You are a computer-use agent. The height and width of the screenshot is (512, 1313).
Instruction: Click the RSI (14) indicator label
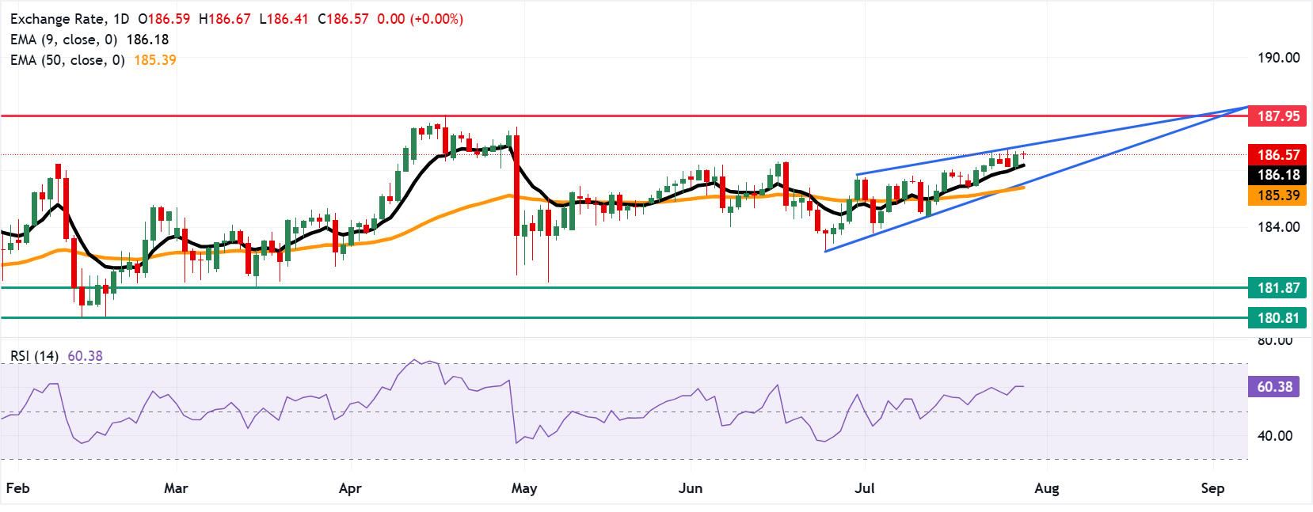click(35, 357)
